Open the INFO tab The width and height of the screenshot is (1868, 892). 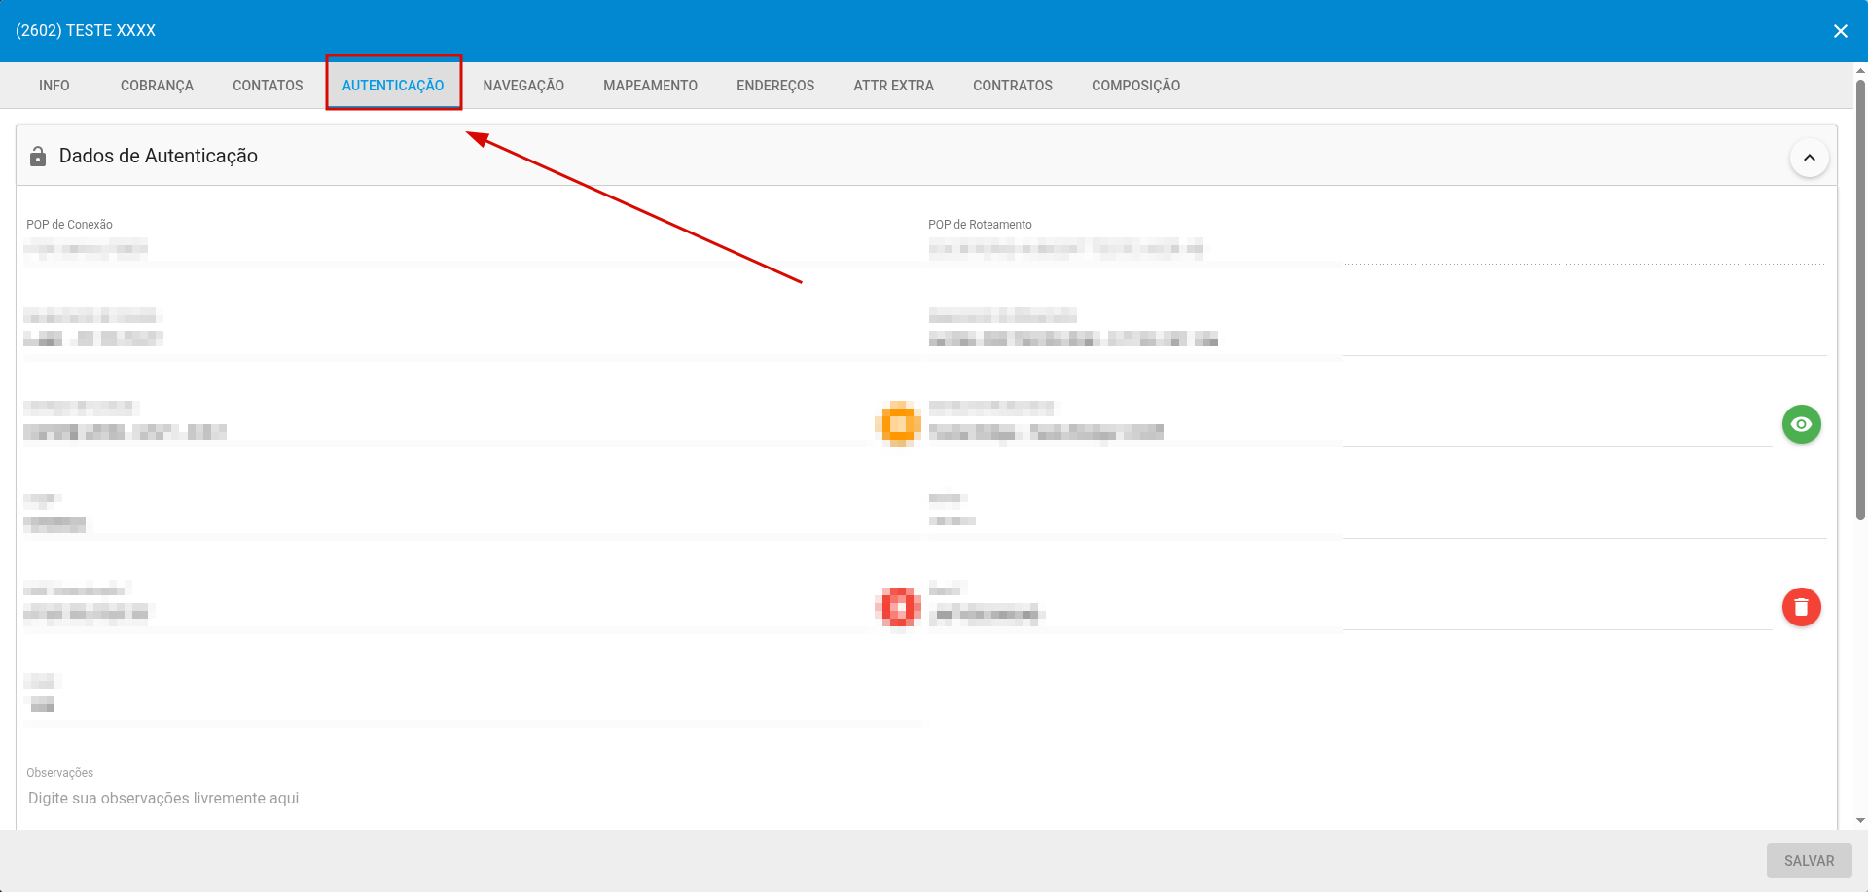(54, 86)
